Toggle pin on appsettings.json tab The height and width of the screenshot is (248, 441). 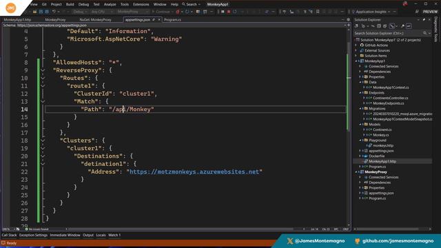pyautogui.click(x=154, y=20)
